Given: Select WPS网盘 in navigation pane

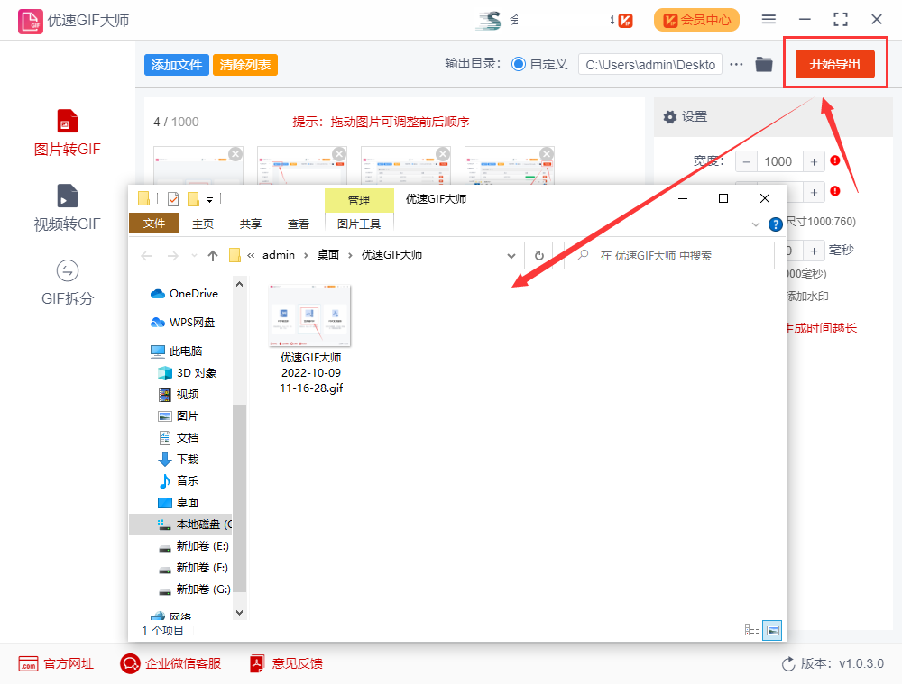Looking at the screenshot, I should [x=182, y=323].
